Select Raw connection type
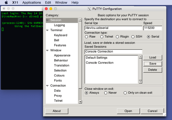172x120 pixels. click(87, 37)
